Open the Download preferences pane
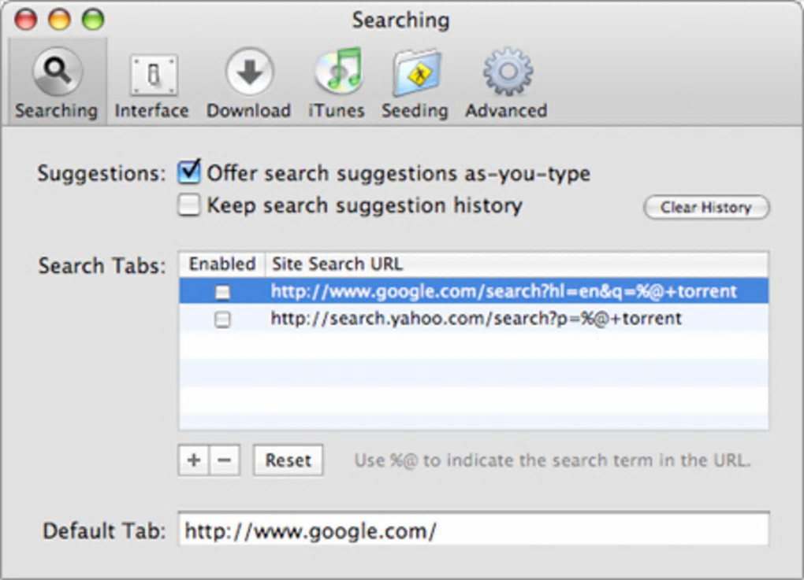Image resolution: width=804 pixels, height=580 pixels. click(x=248, y=83)
